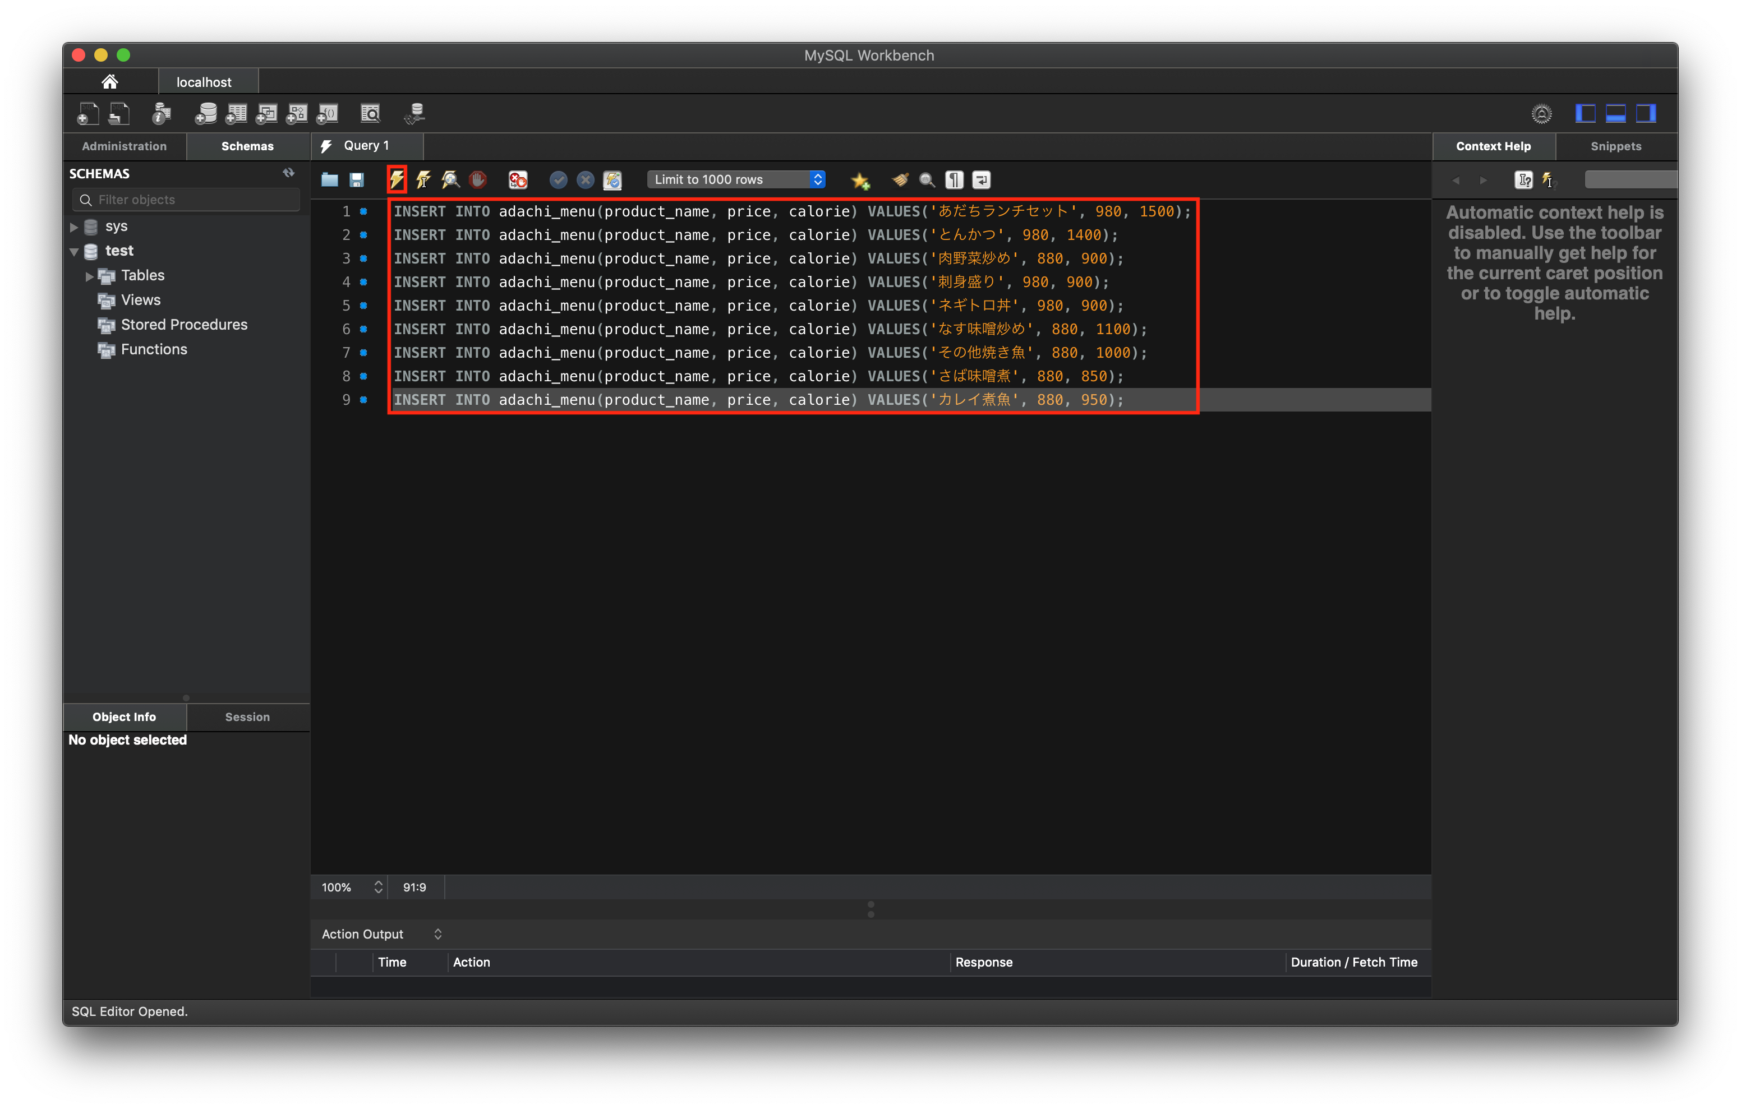Change the 100% zoom stepper
The image size is (1741, 1109).
(x=378, y=887)
